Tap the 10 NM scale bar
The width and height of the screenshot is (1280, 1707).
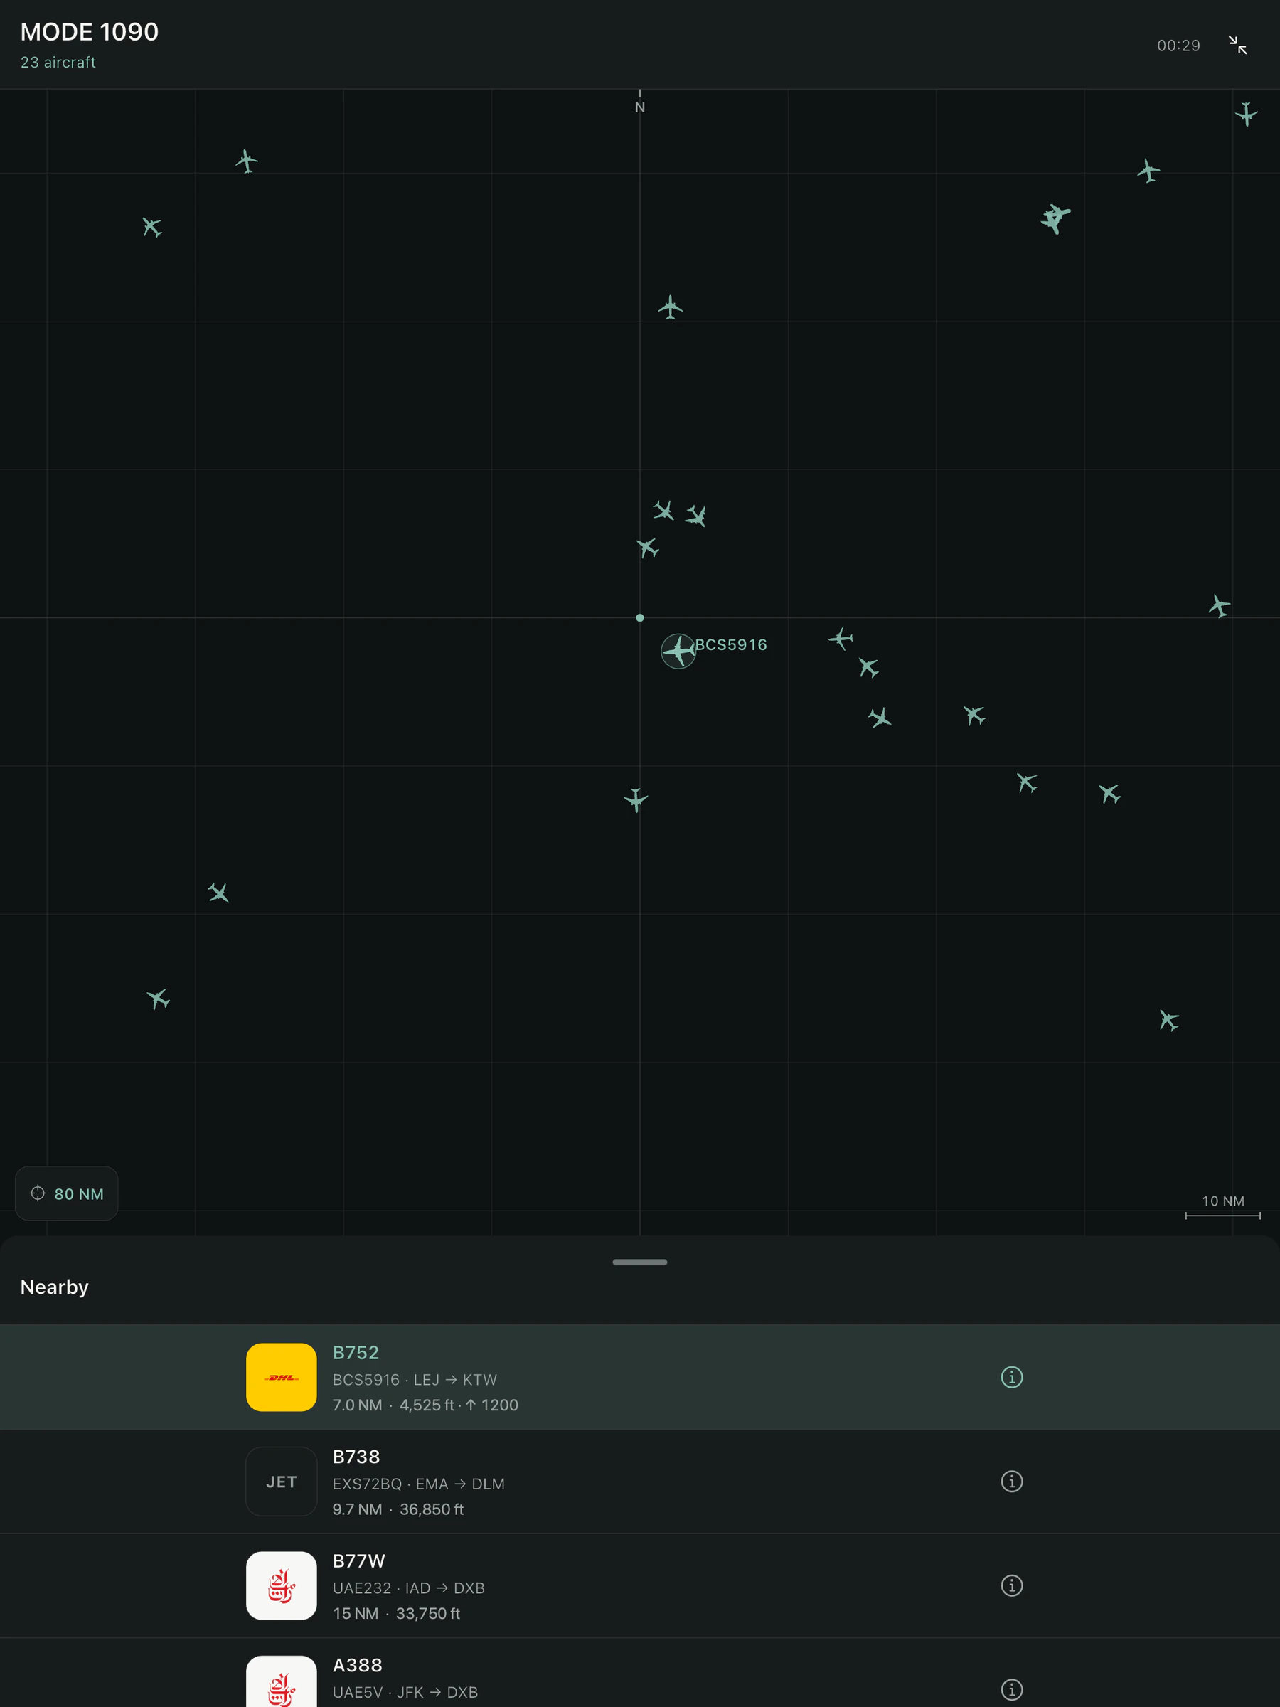point(1223,1207)
